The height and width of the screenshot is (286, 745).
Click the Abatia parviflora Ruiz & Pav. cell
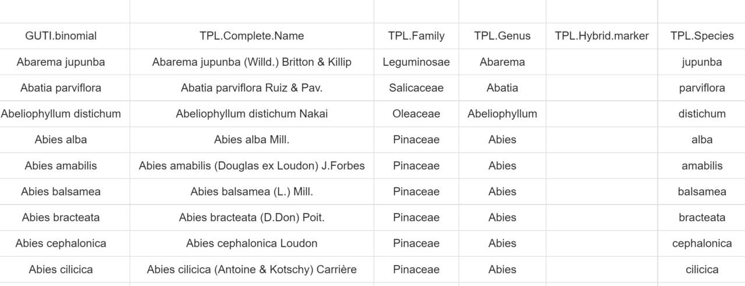(251, 88)
